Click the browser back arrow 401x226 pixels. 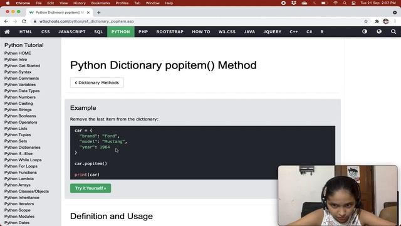(x=6, y=21)
